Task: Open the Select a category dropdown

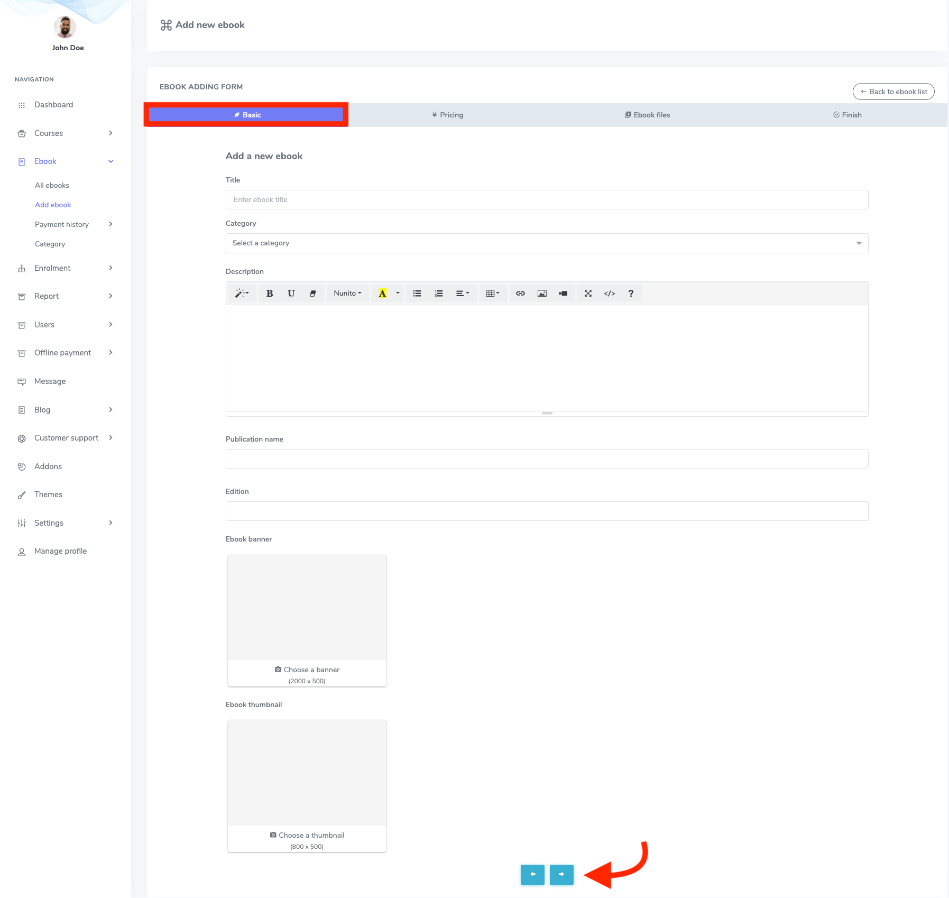Action: (547, 243)
